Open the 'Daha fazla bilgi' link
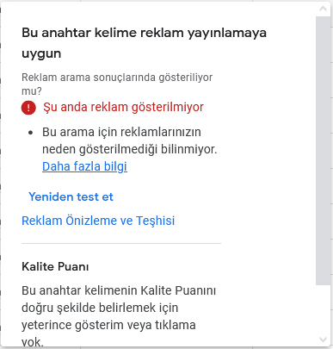Screen dimensions: 333x349 coord(84,166)
